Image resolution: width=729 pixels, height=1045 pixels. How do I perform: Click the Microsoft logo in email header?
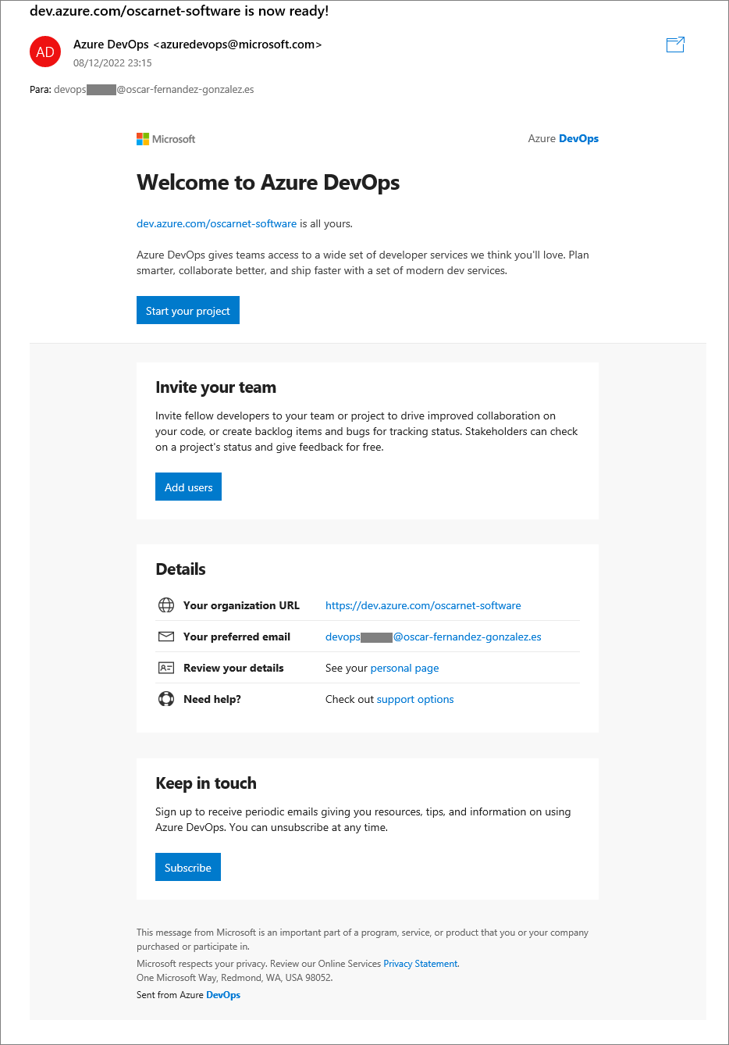coord(165,139)
